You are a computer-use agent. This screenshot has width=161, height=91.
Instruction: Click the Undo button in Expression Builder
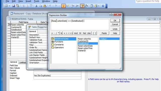[x=115, y=29]
